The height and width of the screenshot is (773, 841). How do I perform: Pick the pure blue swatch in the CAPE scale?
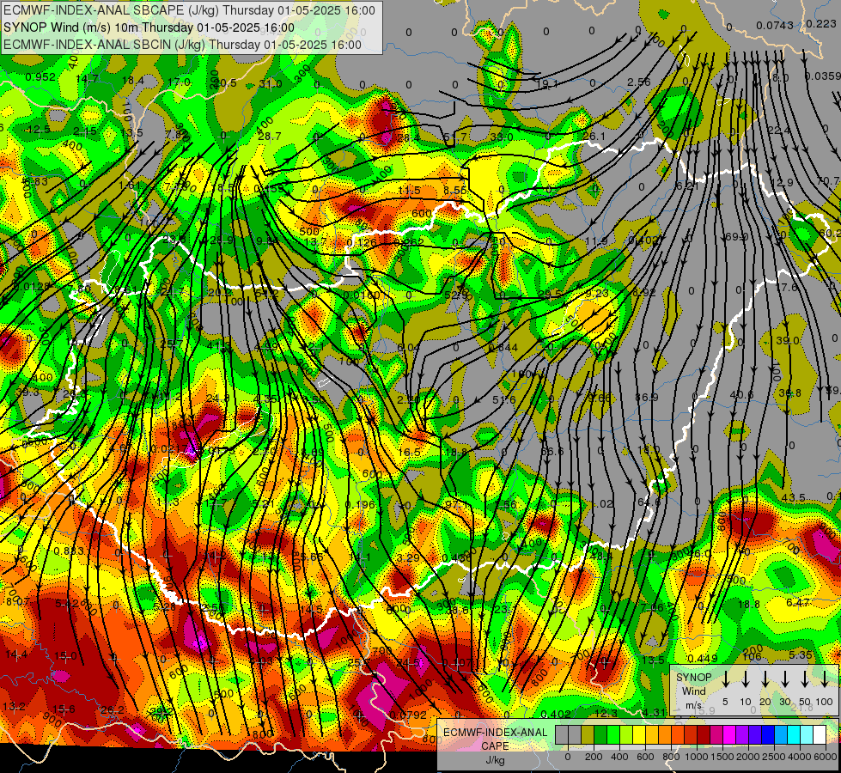click(768, 735)
